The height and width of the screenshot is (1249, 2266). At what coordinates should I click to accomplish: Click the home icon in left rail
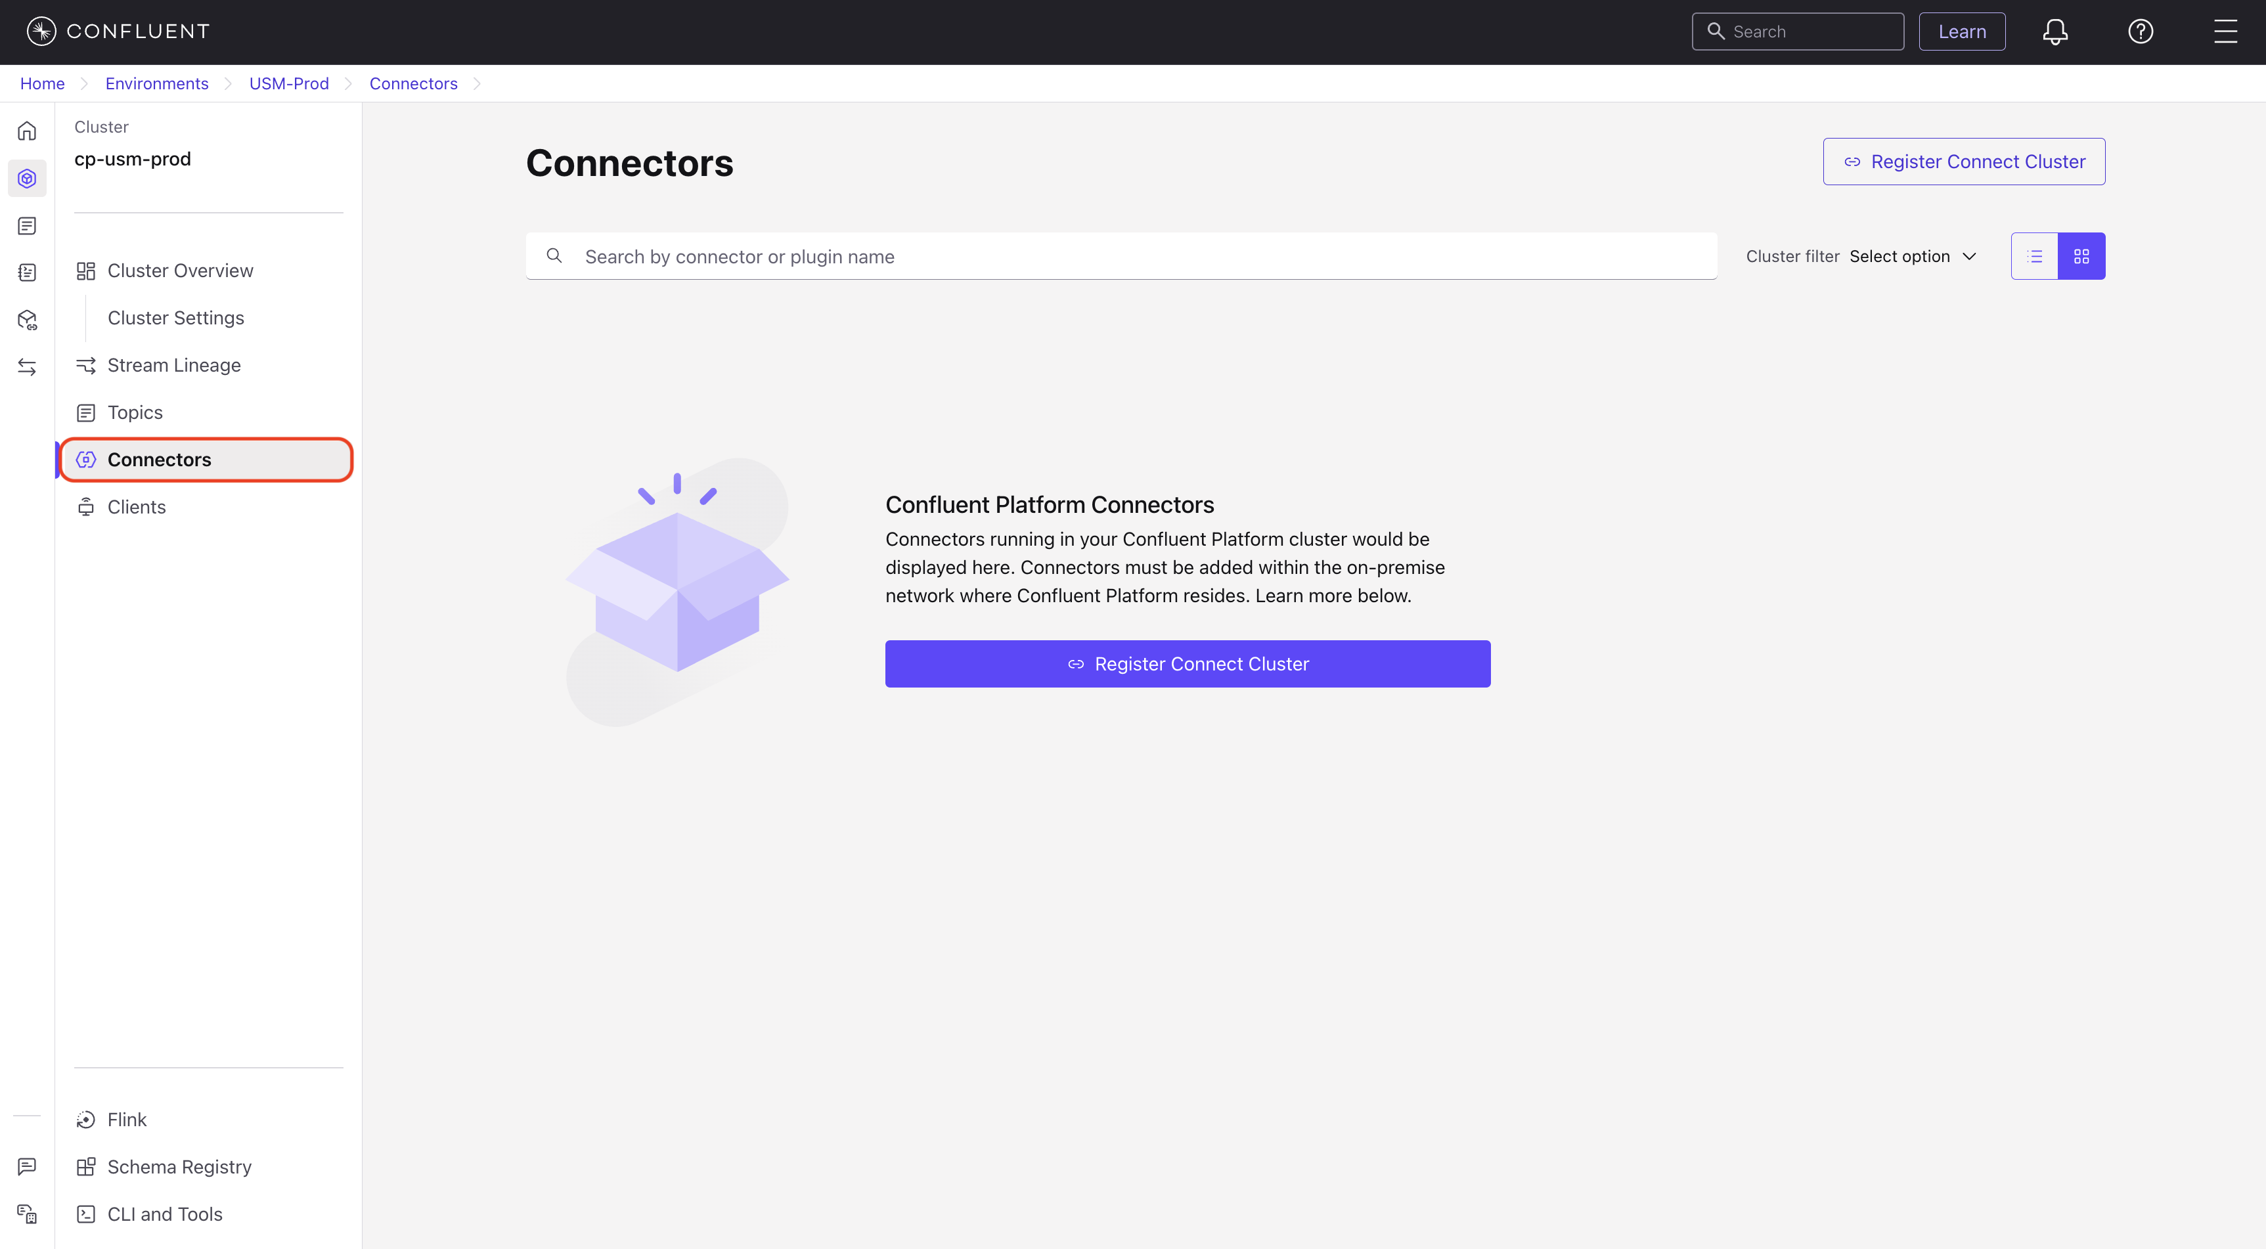(28, 131)
